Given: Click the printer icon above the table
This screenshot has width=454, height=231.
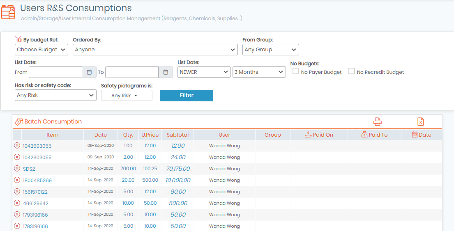Looking at the screenshot, I should 377,121.
